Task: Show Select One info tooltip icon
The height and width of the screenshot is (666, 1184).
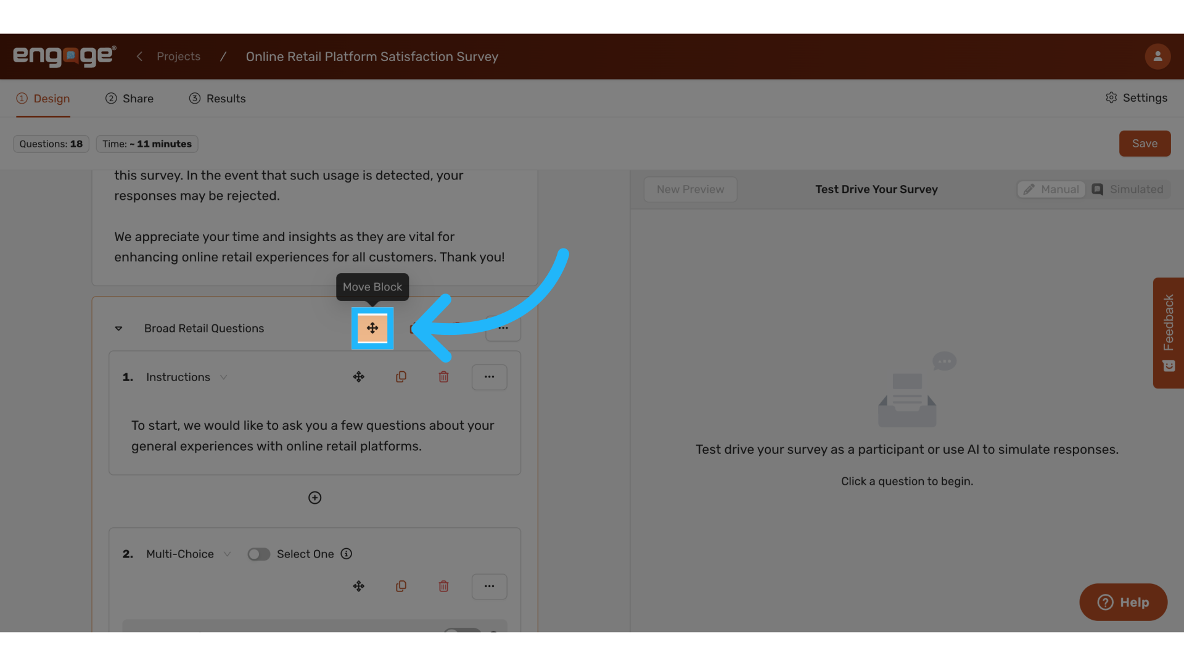Action: [347, 554]
